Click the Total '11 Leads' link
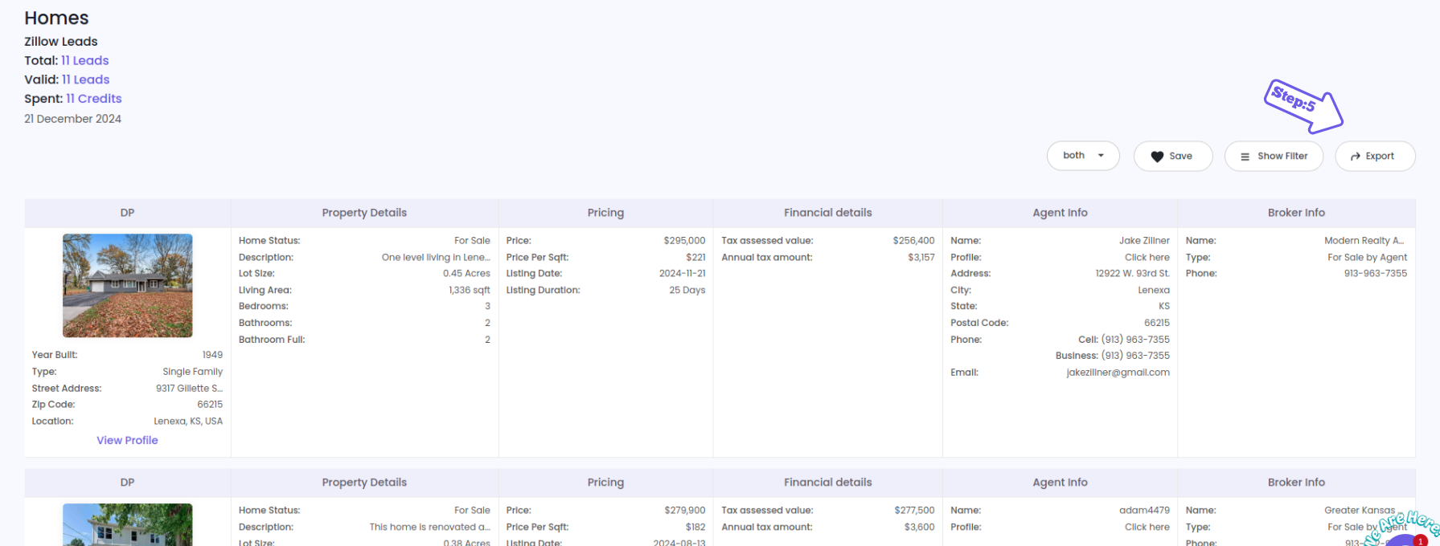Viewport: 1440px width, 546px height. [x=84, y=60]
